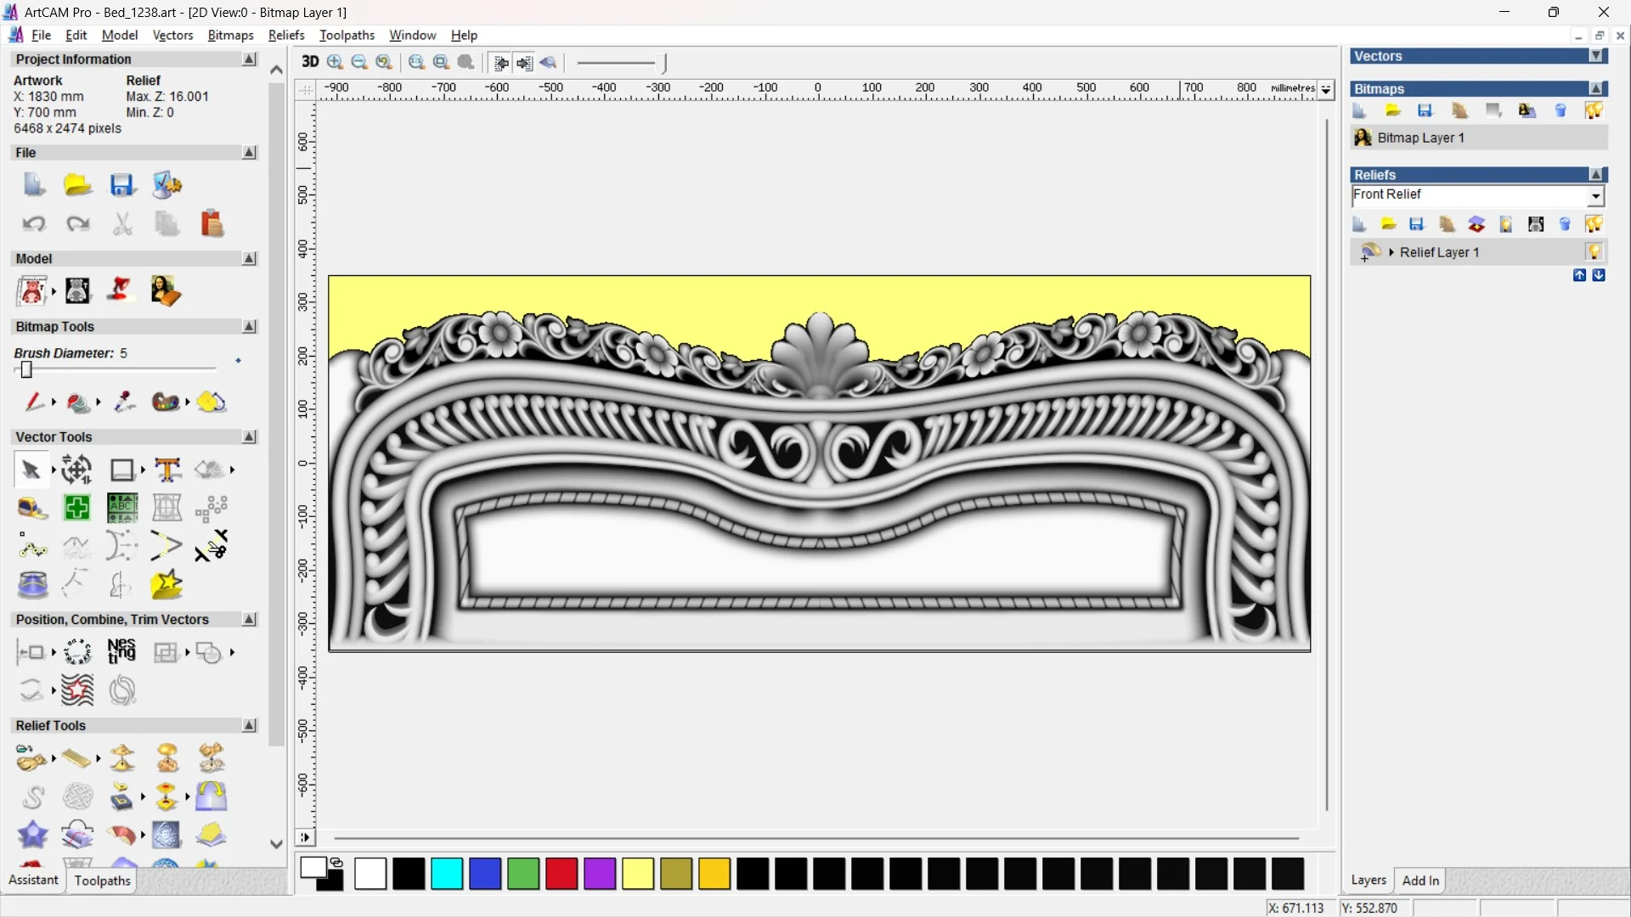Screen dimensions: 1631x917
Task: Click the Save file icon
Action: pos(122,185)
